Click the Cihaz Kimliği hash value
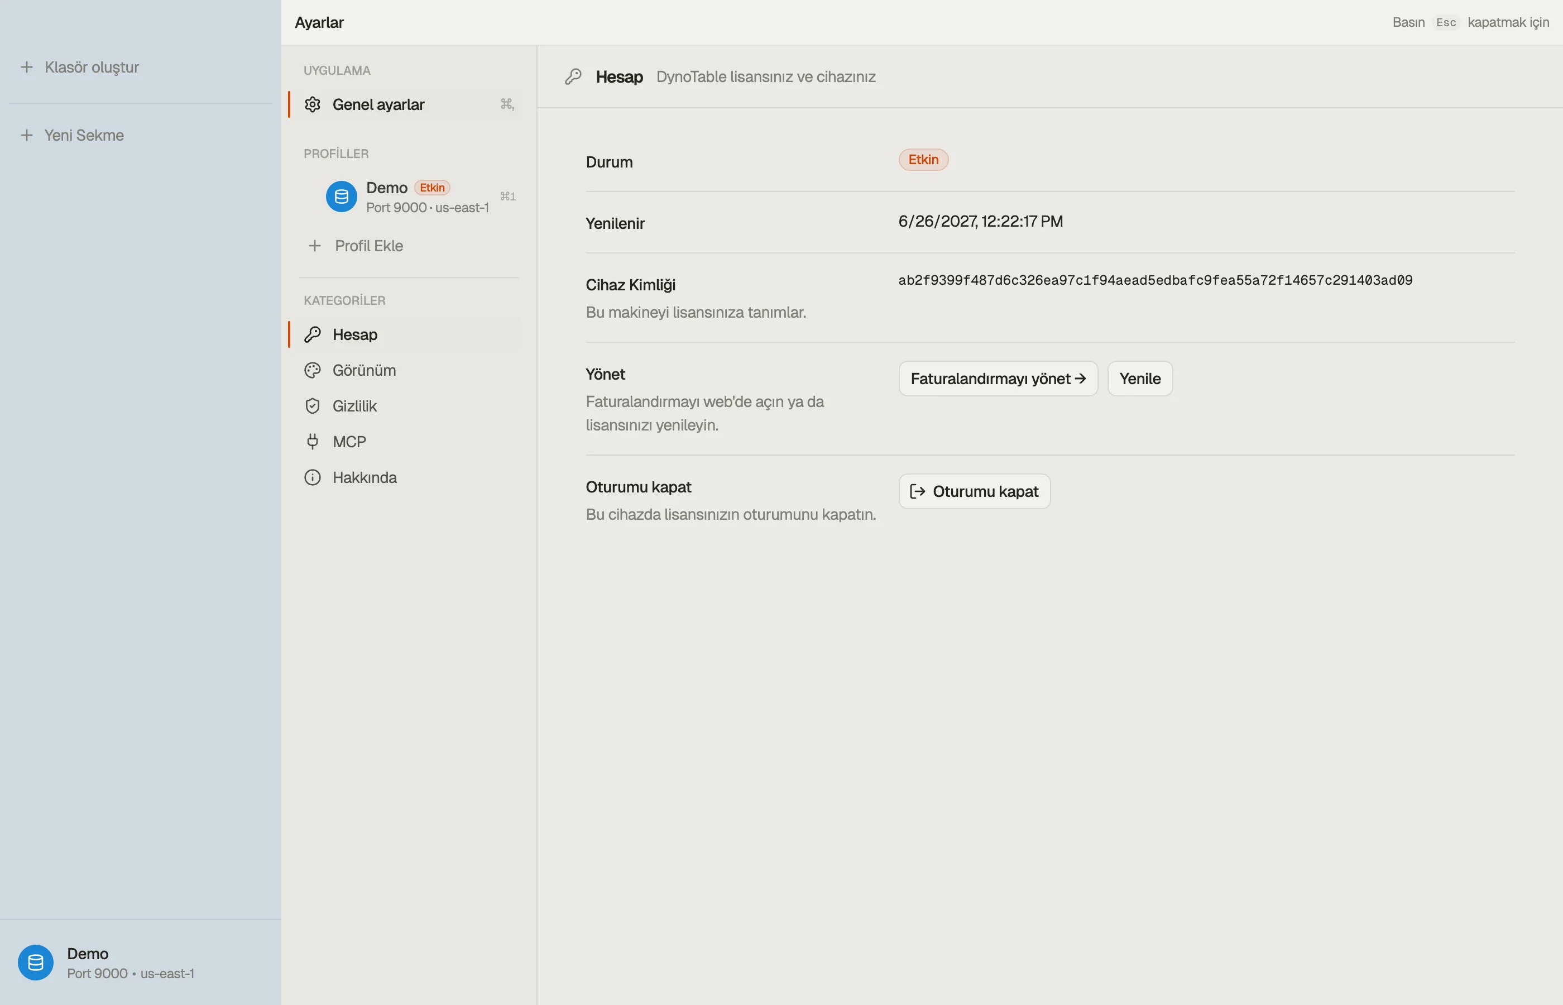 1154,281
